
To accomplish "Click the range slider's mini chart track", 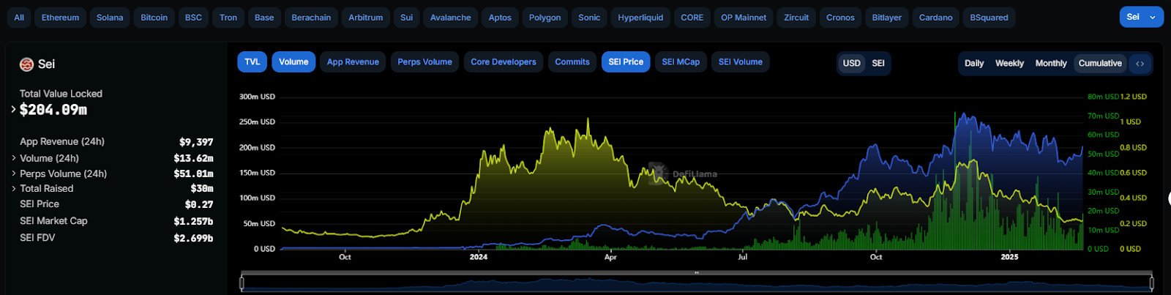I will click(x=696, y=284).
